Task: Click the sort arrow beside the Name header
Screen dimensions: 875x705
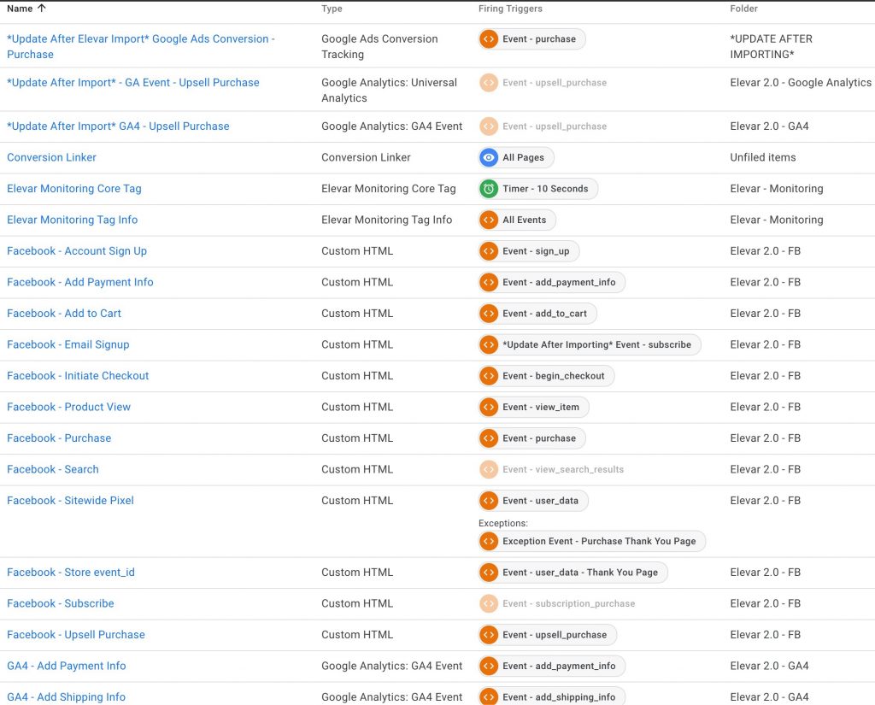Action: (42, 9)
